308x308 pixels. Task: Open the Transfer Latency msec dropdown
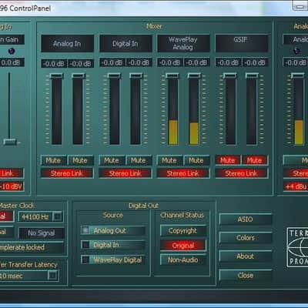click(52, 276)
